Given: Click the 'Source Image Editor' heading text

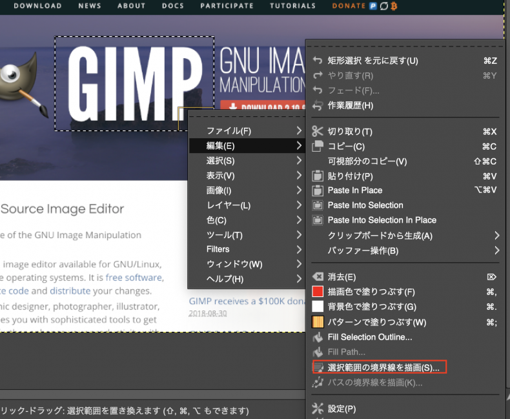Looking at the screenshot, I should click(x=63, y=209).
